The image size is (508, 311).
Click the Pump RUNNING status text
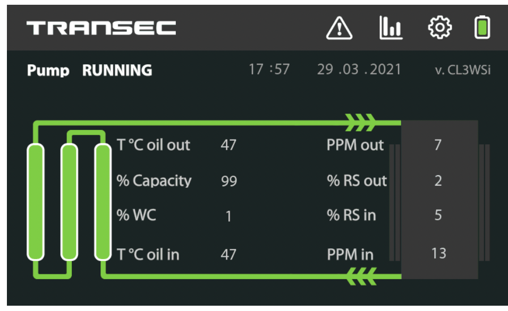click(89, 70)
